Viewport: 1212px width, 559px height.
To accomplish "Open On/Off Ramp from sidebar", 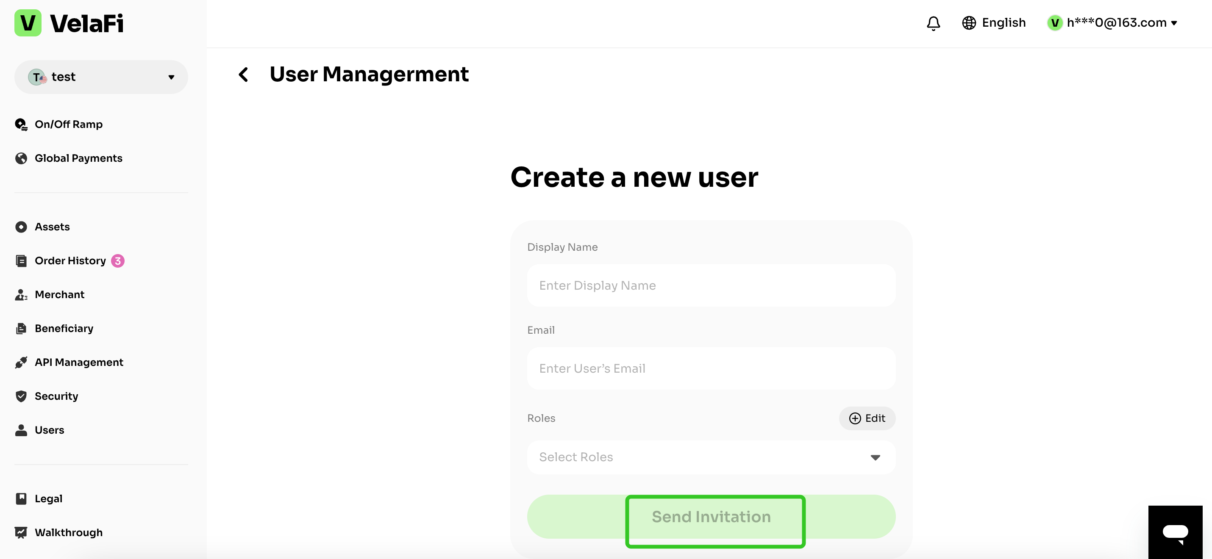I will point(69,125).
